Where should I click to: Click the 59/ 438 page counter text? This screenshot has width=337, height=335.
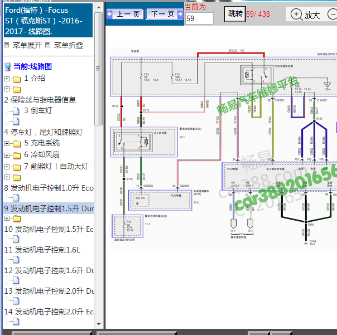pyautogui.click(x=258, y=14)
